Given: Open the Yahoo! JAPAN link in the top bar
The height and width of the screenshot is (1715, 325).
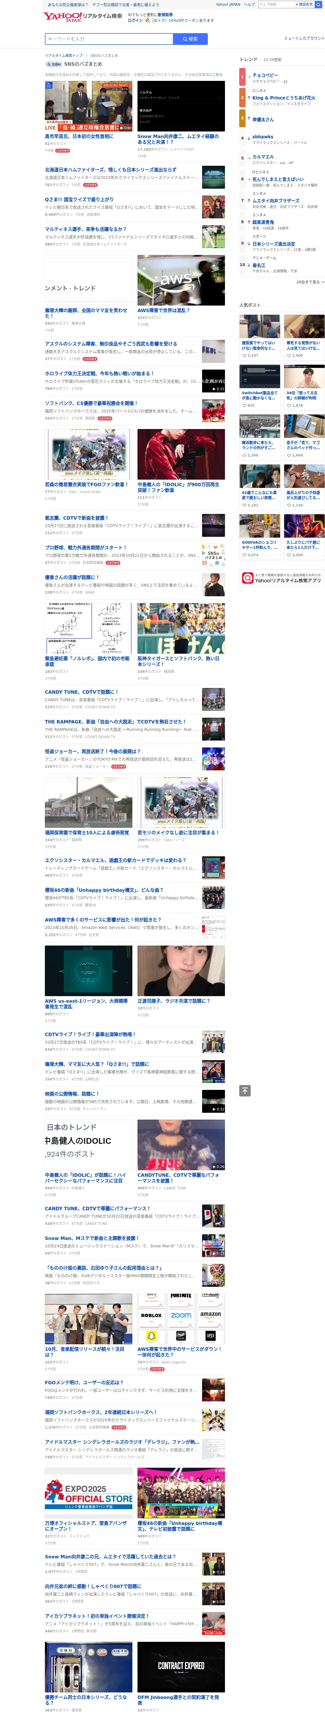Looking at the screenshot, I should coord(228,5).
